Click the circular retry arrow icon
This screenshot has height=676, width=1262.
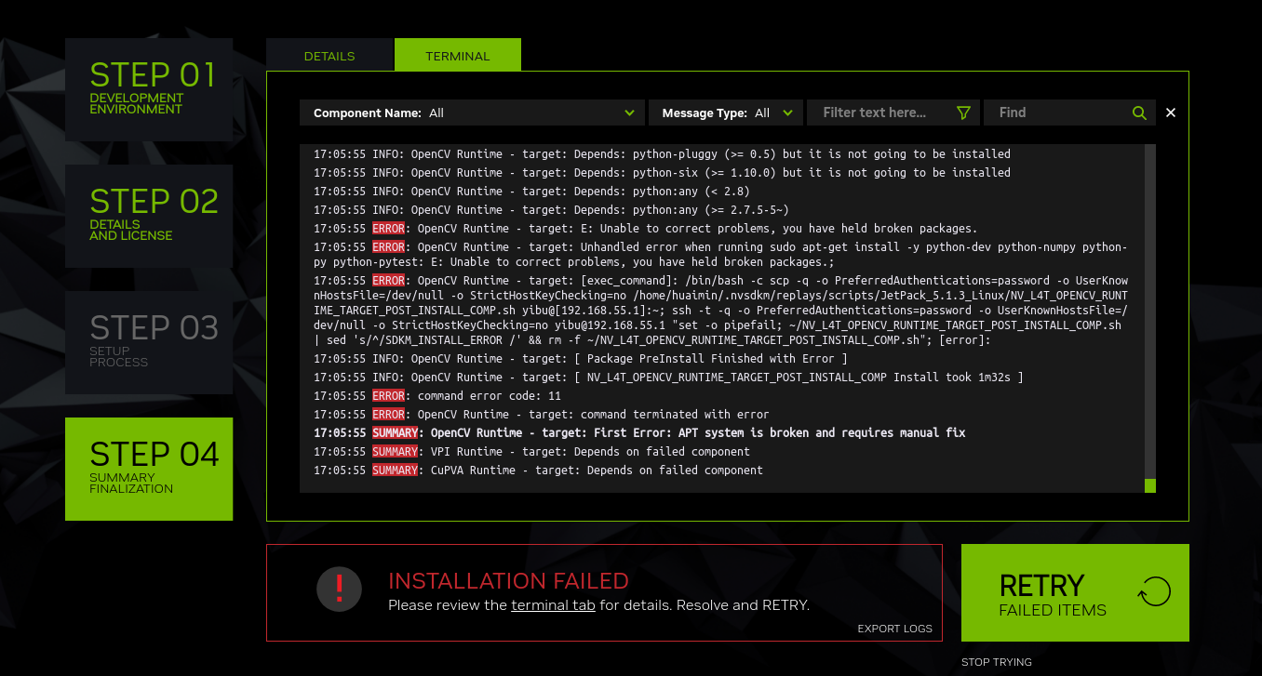(1155, 591)
